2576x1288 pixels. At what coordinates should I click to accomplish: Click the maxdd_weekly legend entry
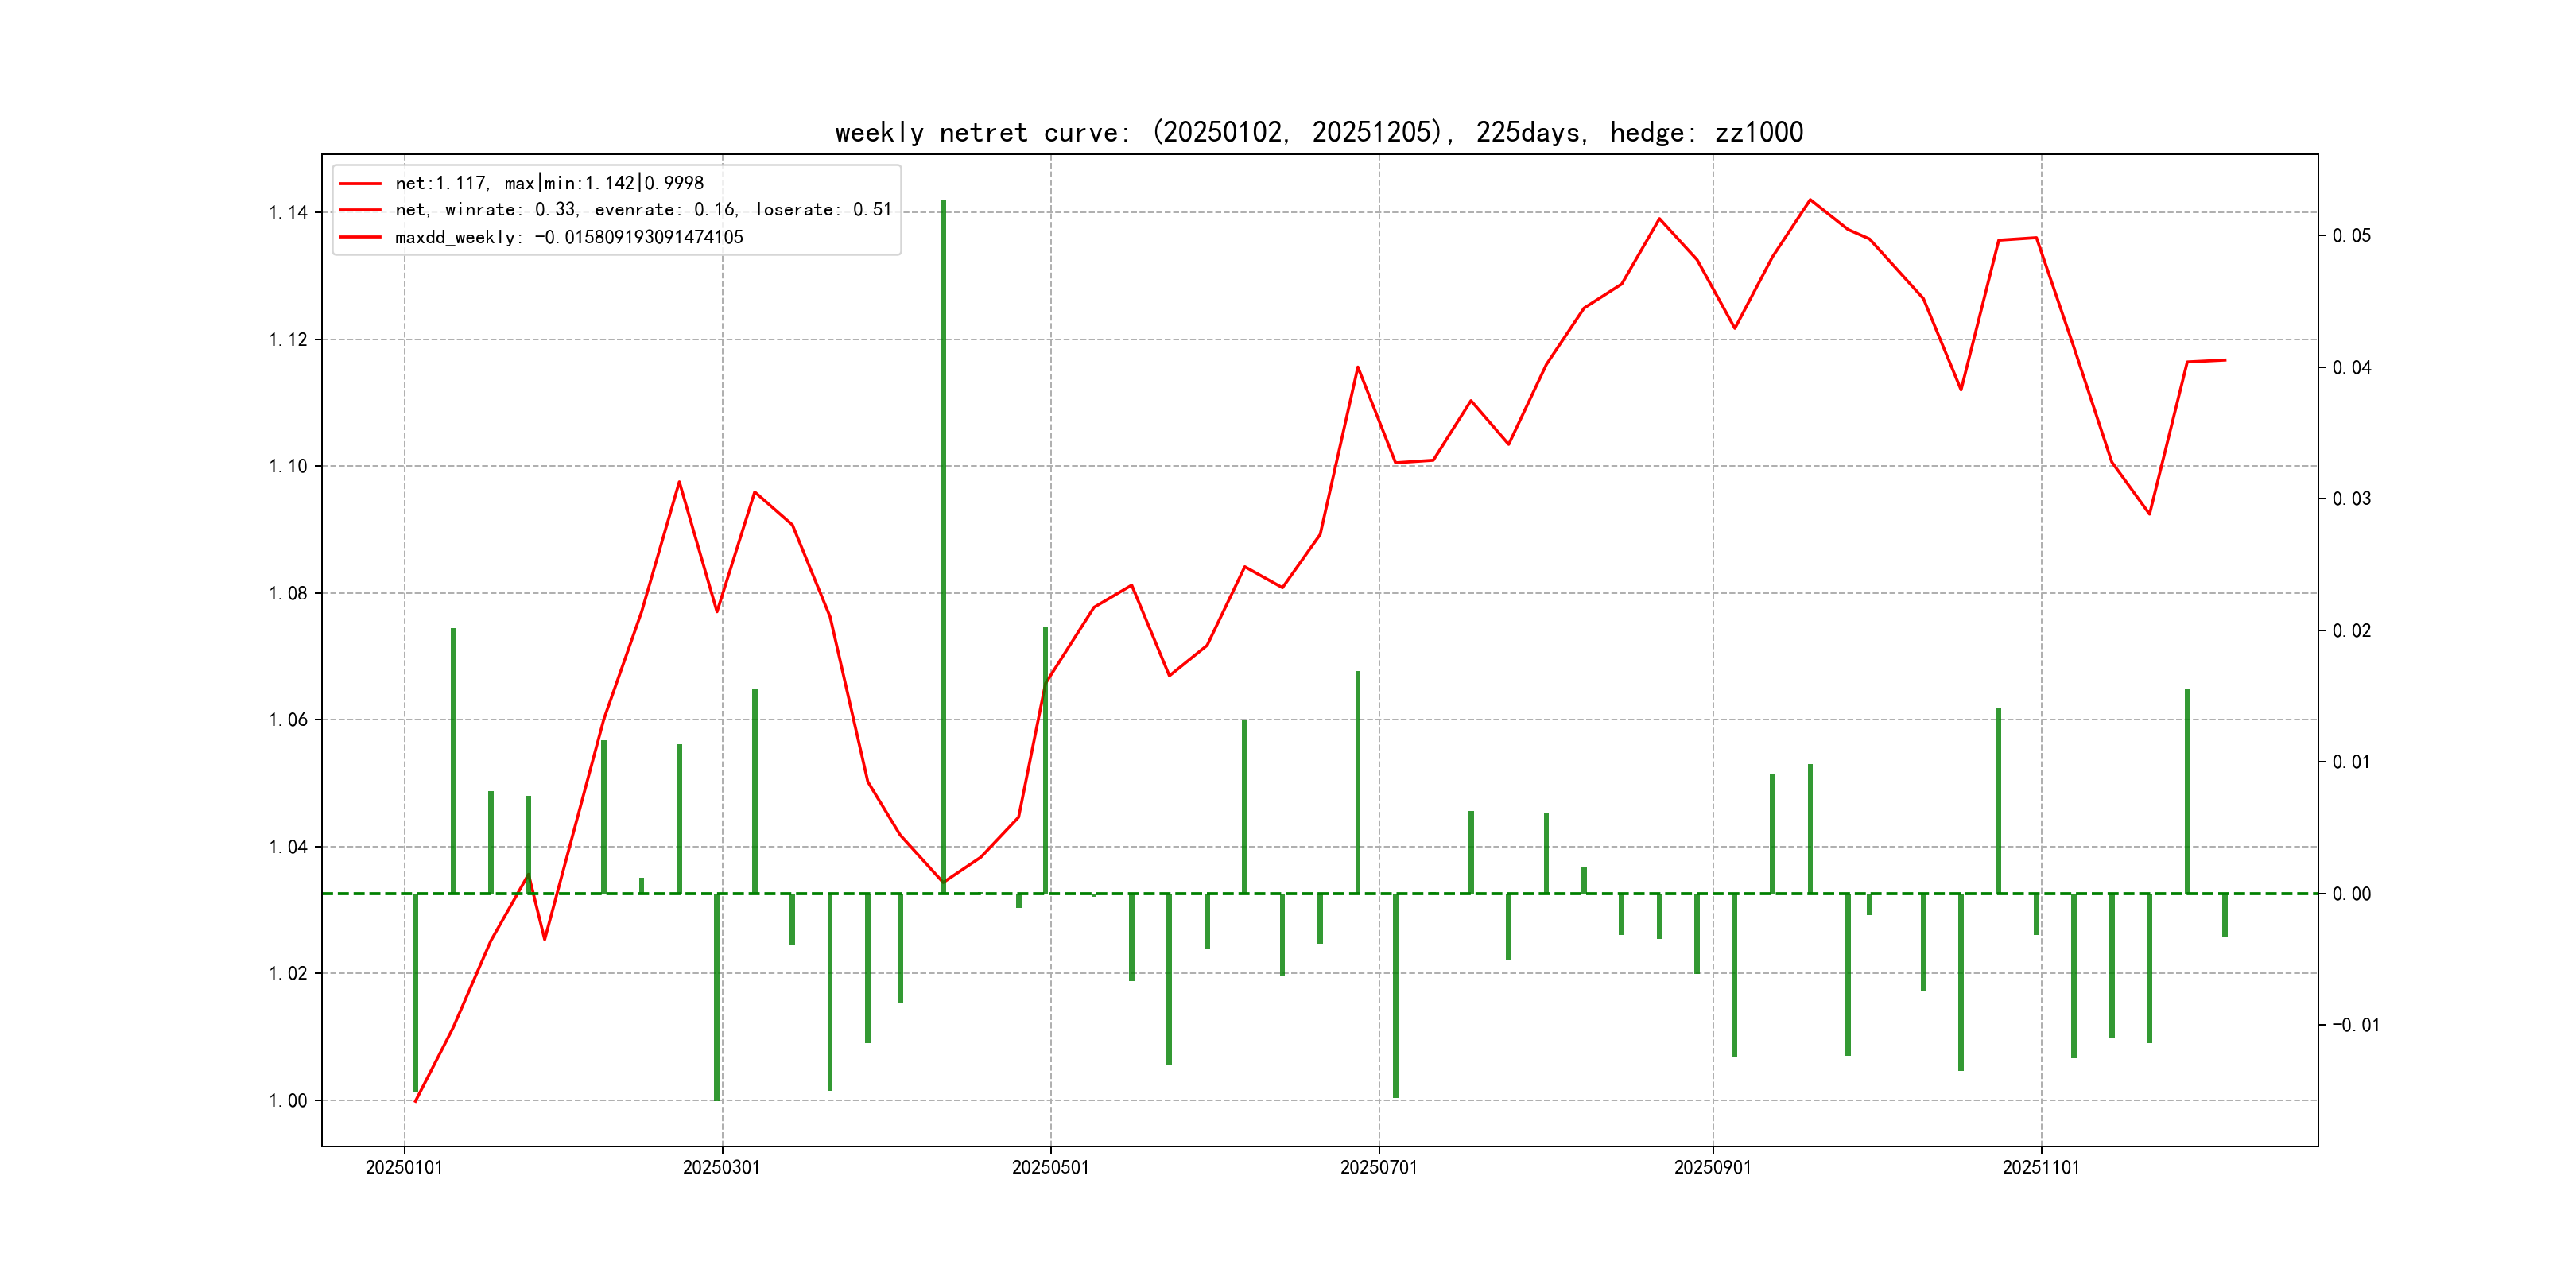click(569, 237)
